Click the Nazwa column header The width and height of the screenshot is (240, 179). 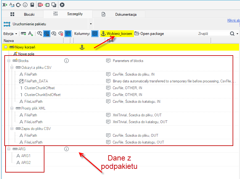[x=33, y=41]
